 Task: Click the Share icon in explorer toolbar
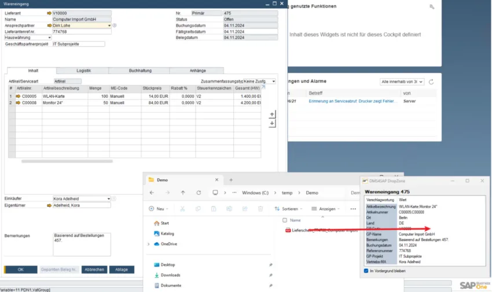tap(245, 209)
